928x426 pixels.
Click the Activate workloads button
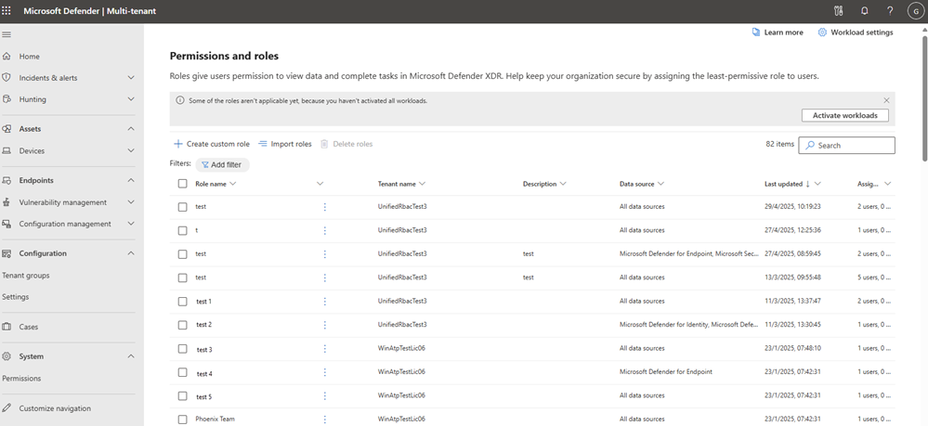point(845,115)
